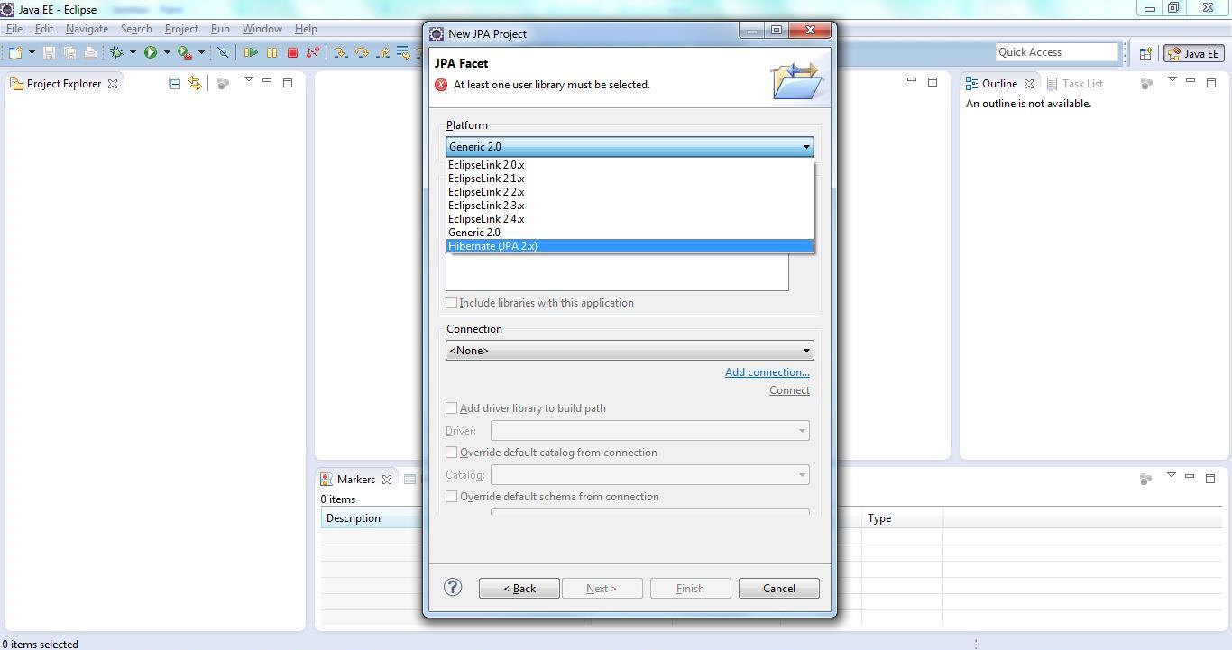Click the Resume debug icon
This screenshot has width=1232, height=650.
click(251, 52)
